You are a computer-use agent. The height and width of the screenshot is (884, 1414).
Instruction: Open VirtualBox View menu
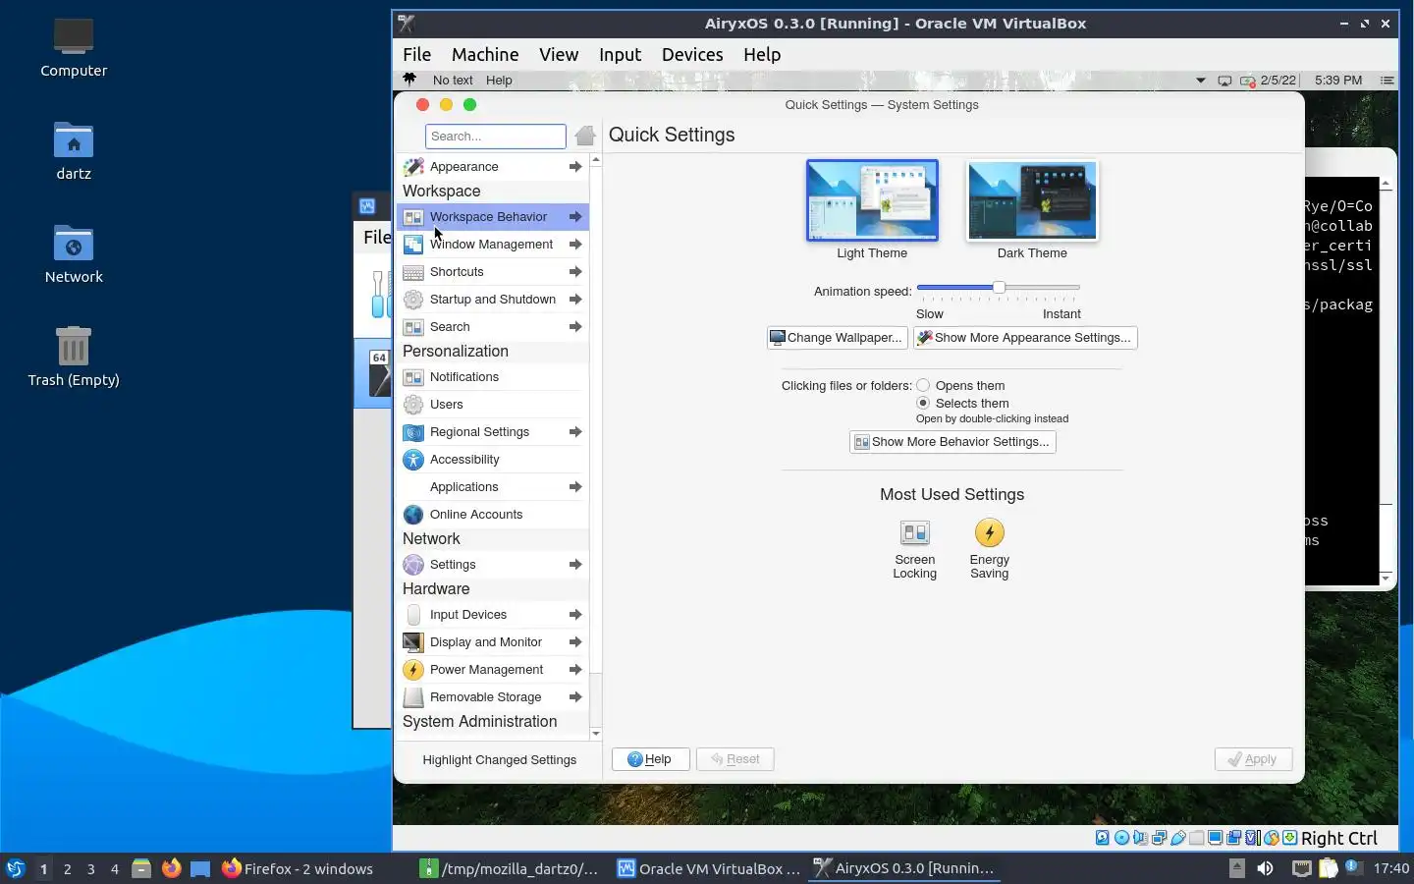point(559,55)
